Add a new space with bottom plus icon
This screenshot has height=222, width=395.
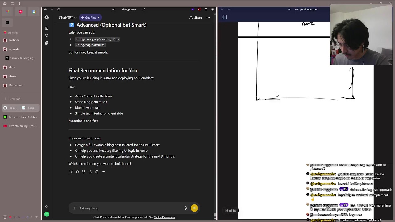pyautogui.click(x=36, y=217)
